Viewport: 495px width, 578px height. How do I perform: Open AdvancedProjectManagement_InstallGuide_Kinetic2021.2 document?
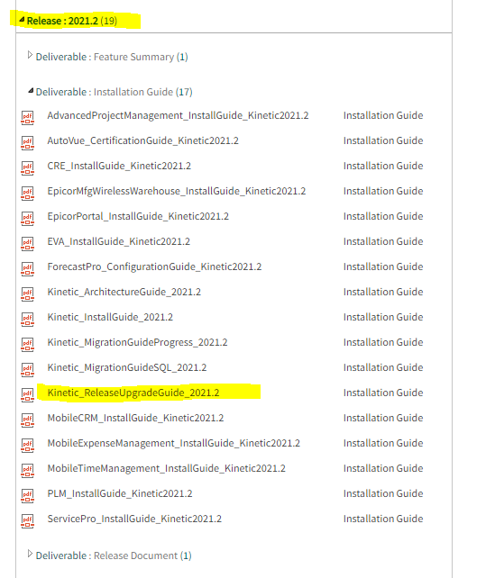coord(178,115)
